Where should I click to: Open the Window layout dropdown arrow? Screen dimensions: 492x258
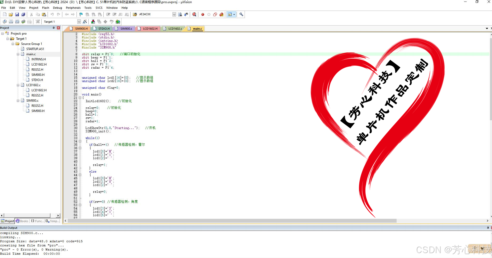[x=234, y=14]
